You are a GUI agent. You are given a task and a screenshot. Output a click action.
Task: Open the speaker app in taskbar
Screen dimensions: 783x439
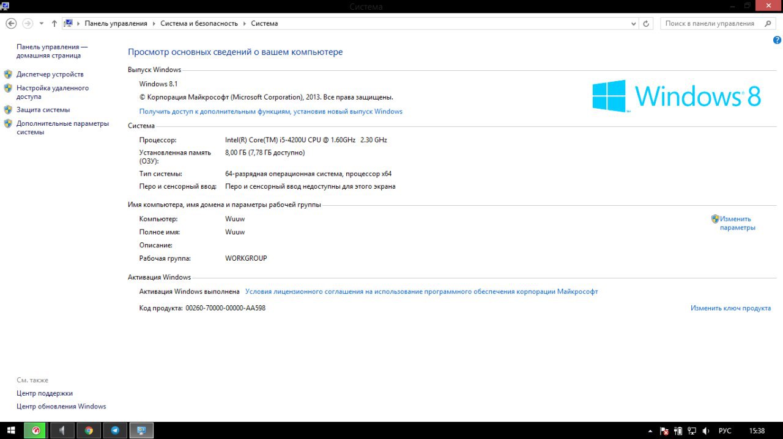tap(62, 430)
